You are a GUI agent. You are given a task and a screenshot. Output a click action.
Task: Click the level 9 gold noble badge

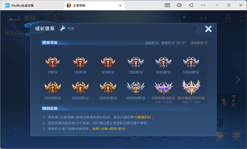pyautogui.click(x=108, y=88)
